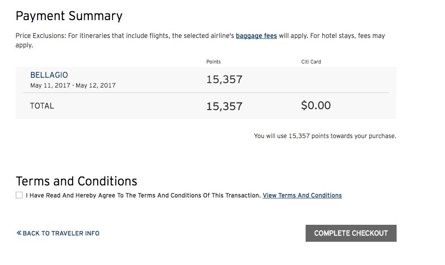Click the 'I Have Read And Hereby Agree' label
This screenshot has height=265, width=445.
tap(143, 195)
